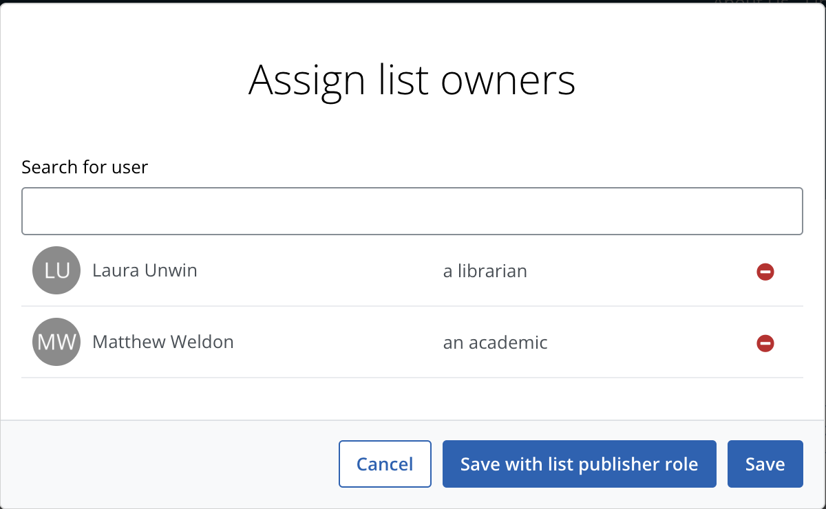The image size is (826, 509).
Task: Cancel assigning list owners
Action: pos(385,464)
